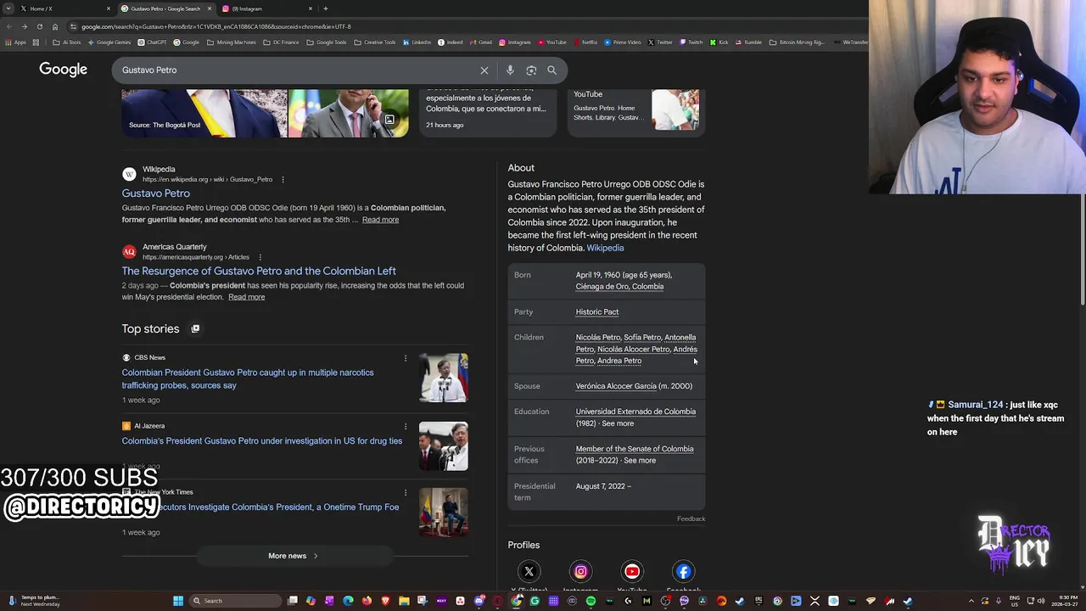
Task: Open the Creative Tools bookmark folder
Action: pyautogui.click(x=375, y=42)
